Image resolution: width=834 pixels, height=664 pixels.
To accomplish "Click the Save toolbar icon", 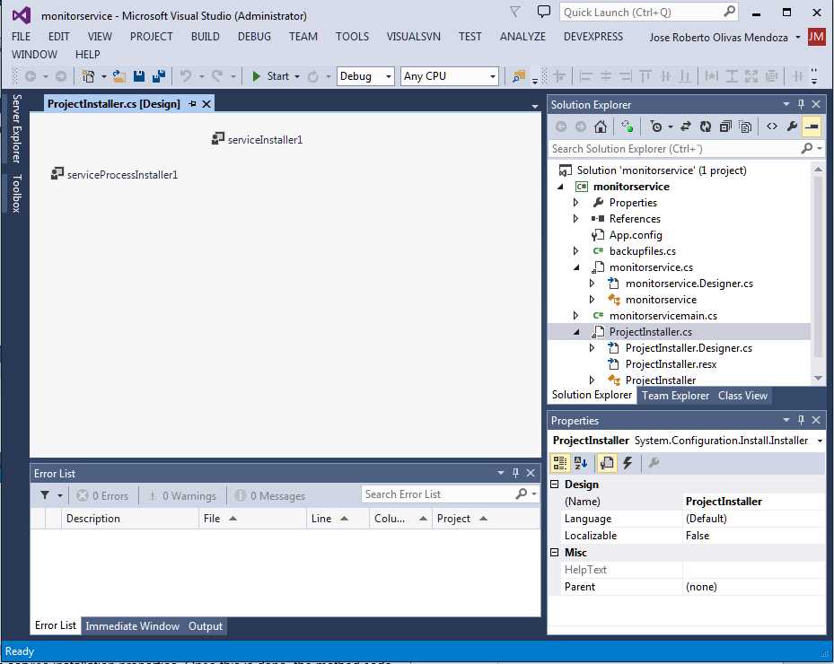I will point(139,76).
